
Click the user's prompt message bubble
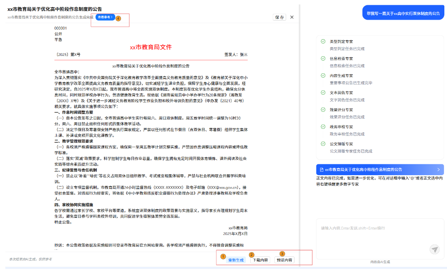(403, 14)
